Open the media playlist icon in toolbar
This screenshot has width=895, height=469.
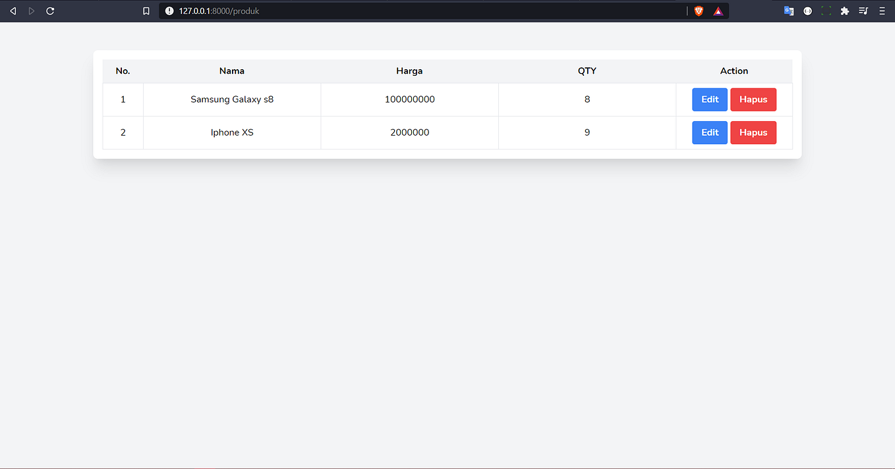863,11
